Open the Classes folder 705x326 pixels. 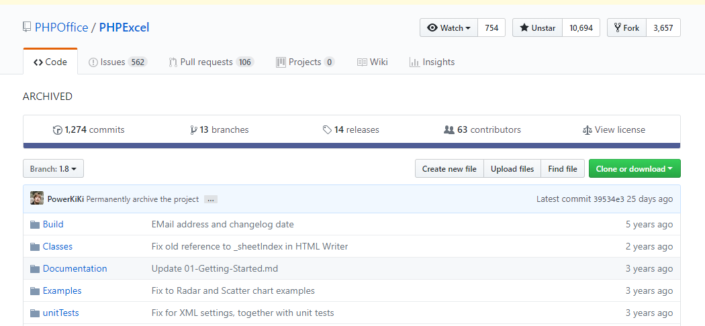click(x=58, y=247)
